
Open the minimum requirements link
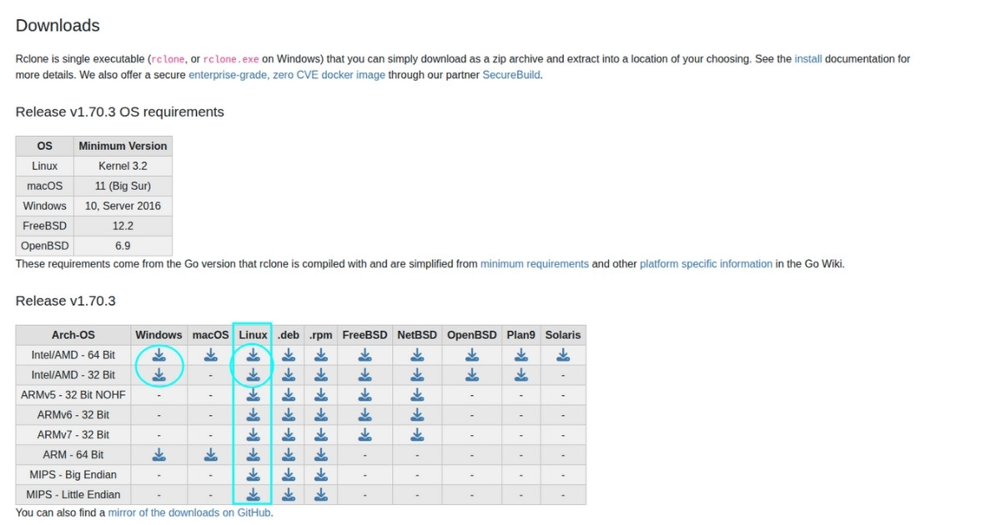click(534, 264)
